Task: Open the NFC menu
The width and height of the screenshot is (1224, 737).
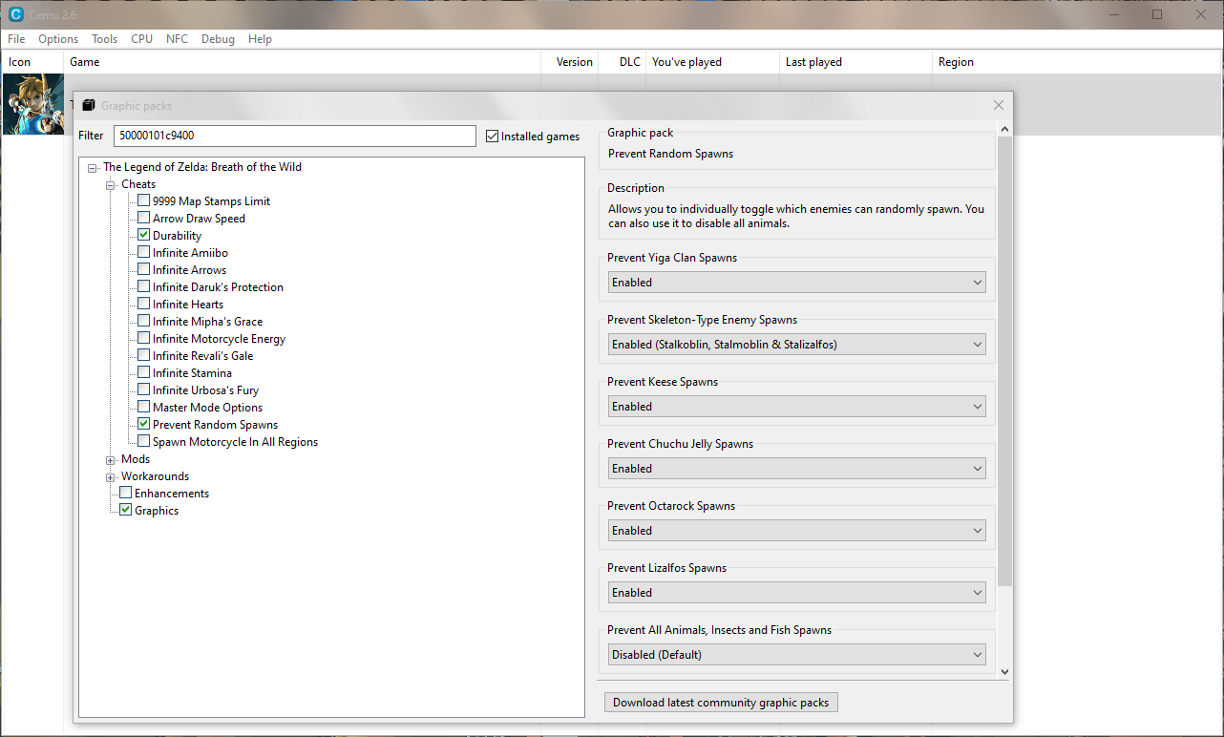Action: (177, 39)
